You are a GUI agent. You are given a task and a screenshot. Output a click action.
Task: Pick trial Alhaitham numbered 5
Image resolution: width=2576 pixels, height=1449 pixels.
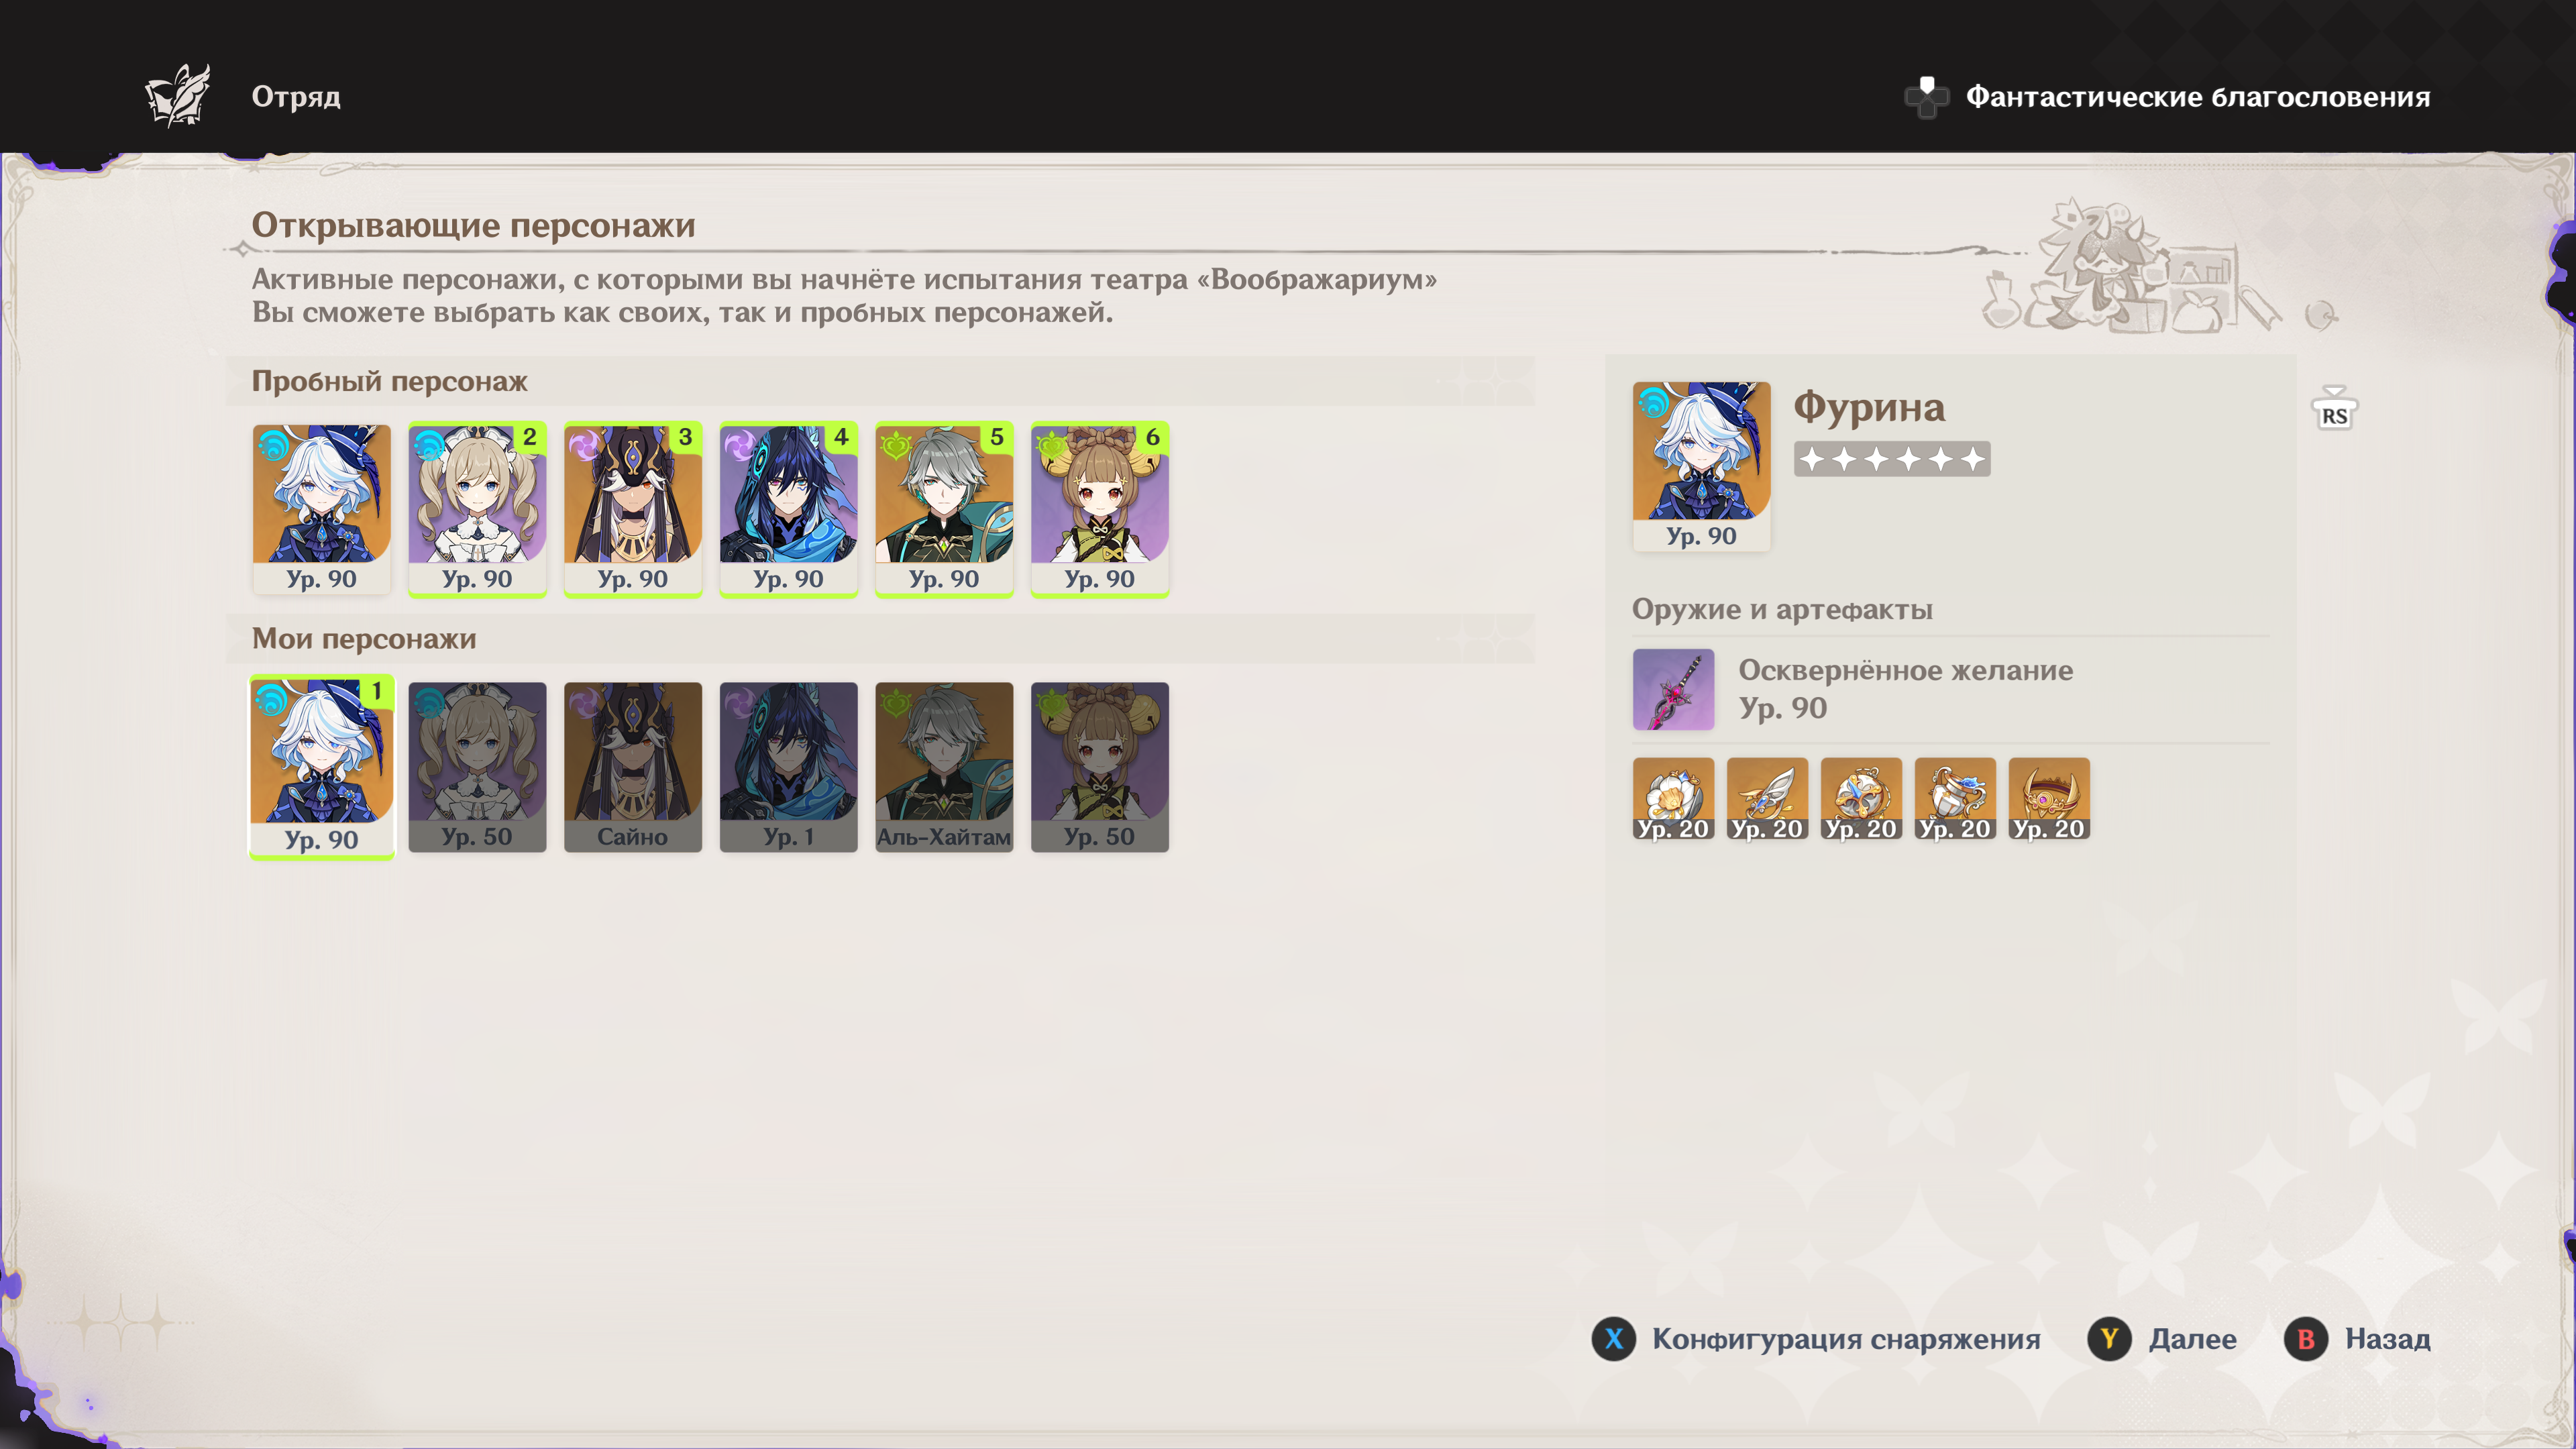click(x=944, y=509)
